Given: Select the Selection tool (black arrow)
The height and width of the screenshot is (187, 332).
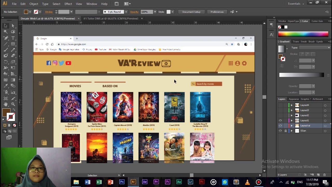Looking at the screenshot, I should [5, 26].
